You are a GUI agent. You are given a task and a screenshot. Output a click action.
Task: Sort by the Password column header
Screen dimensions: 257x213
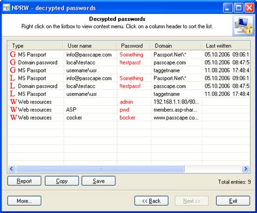[x=133, y=46]
